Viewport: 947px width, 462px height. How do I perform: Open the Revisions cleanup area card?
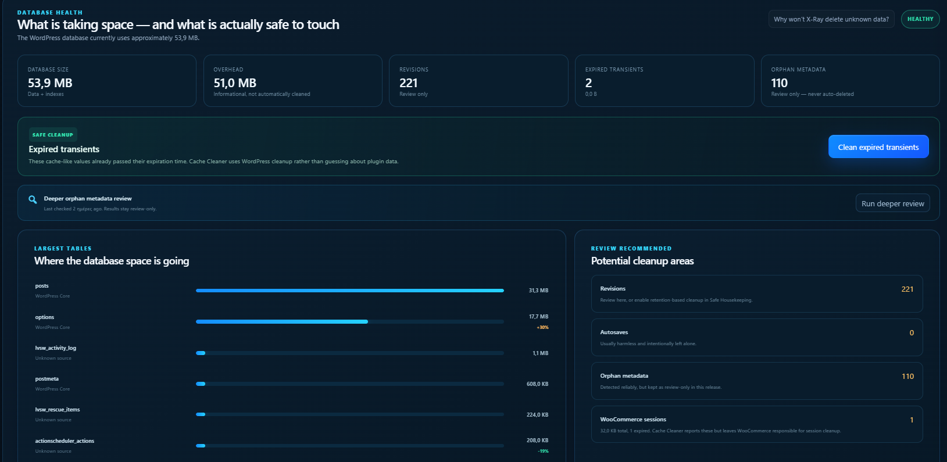(x=757, y=293)
